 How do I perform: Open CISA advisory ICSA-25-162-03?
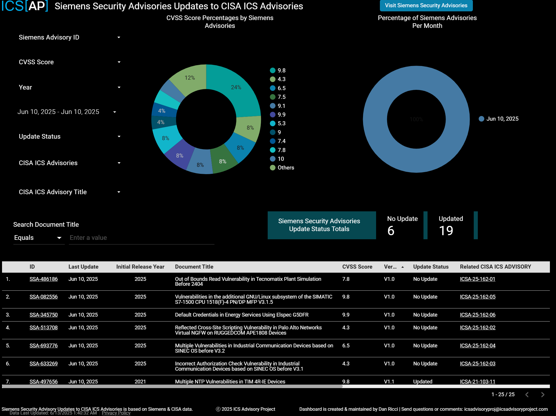[478, 364]
